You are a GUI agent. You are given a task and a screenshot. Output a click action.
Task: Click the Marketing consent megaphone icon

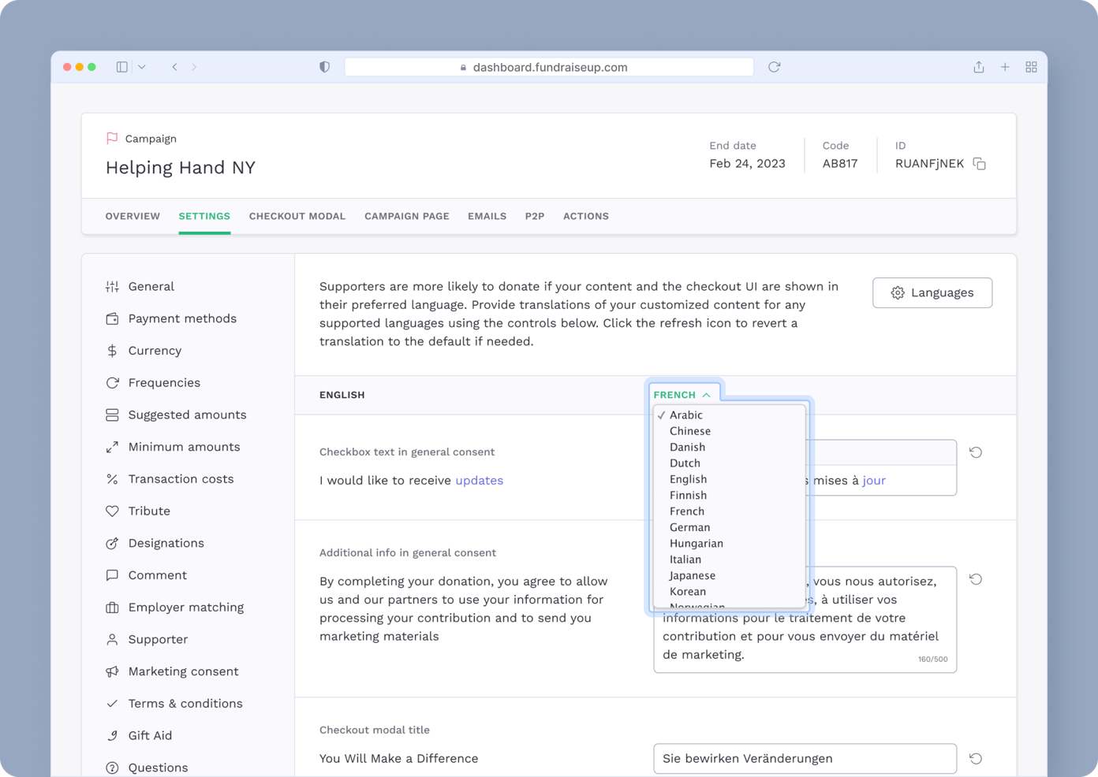pyautogui.click(x=113, y=671)
